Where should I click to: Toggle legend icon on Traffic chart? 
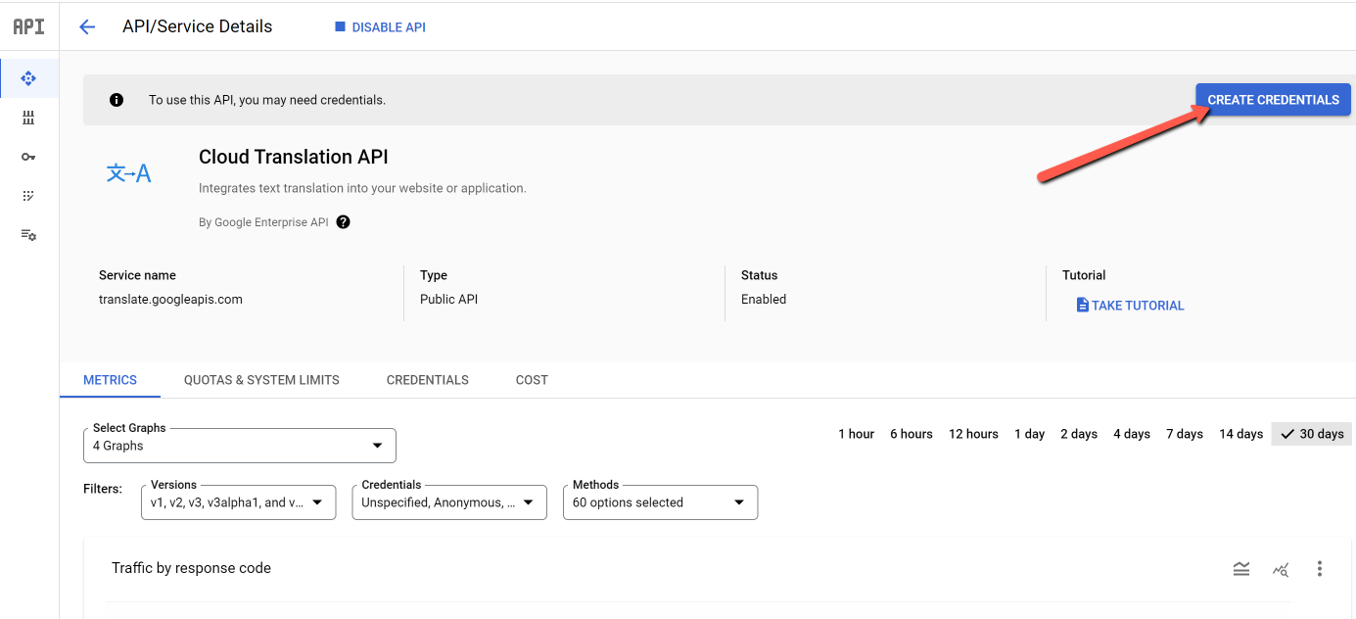click(x=1241, y=569)
